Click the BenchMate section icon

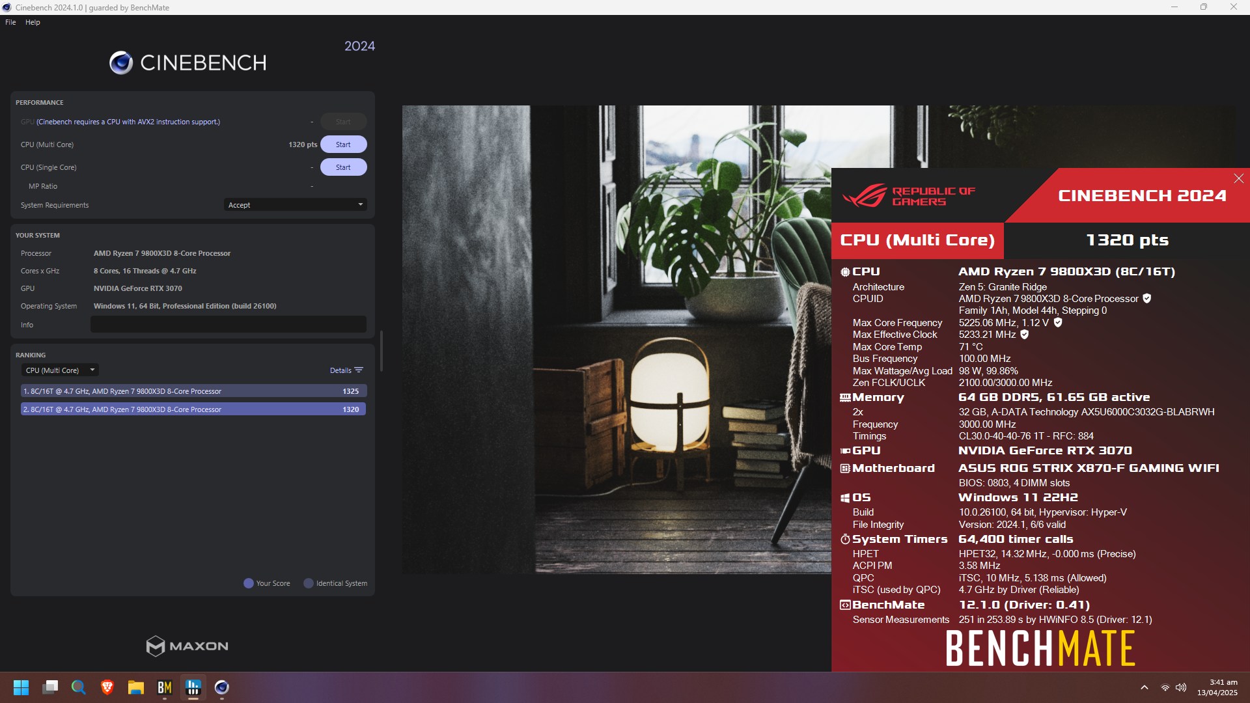pos(845,605)
